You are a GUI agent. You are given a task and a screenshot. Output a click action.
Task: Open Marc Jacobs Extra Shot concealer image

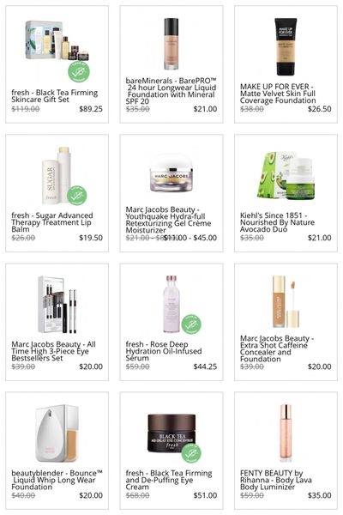(286, 301)
